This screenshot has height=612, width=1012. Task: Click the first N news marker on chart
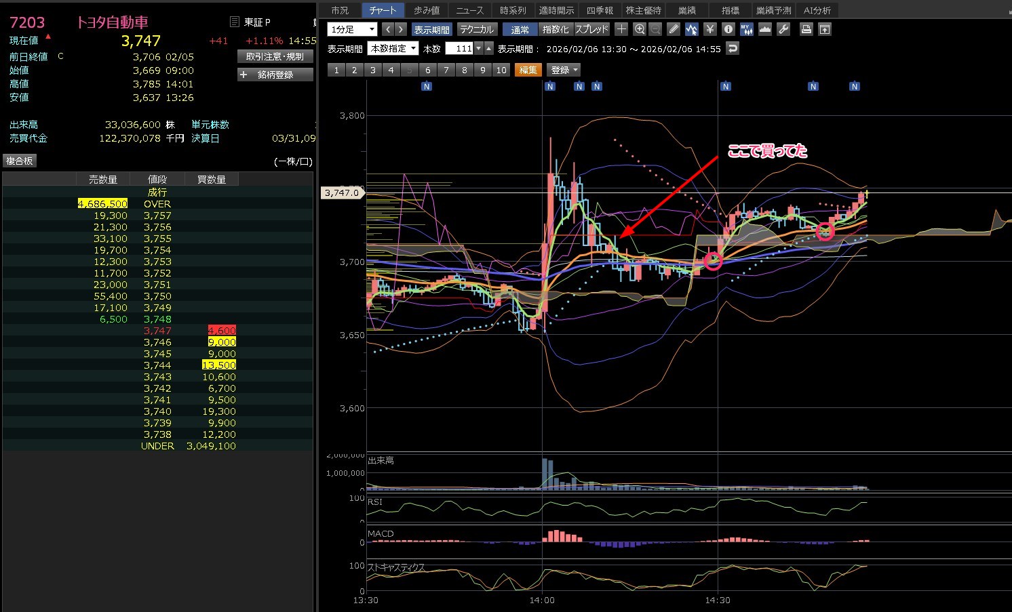point(427,87)
